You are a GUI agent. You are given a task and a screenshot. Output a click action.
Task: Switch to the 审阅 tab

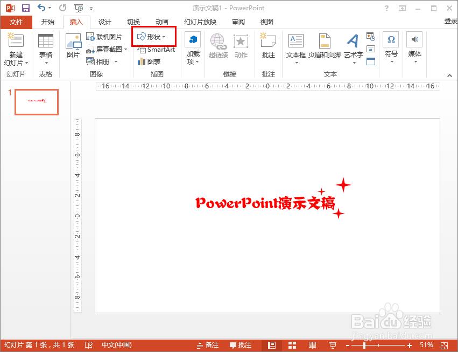coord(238,22)
